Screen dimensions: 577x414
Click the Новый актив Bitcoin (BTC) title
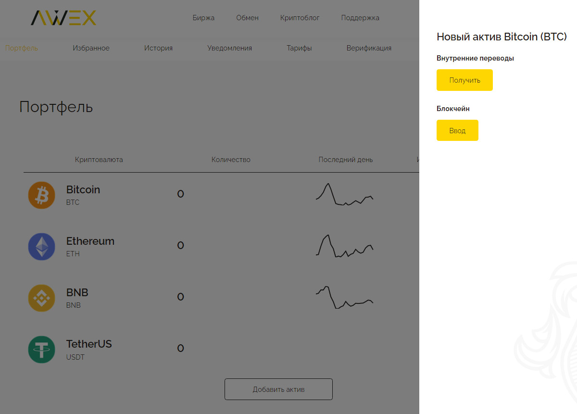click(502, 37)
